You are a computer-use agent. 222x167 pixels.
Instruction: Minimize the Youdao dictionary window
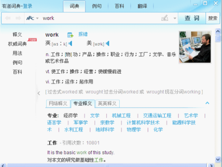pos(195,4)
